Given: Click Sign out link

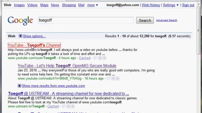Looking at the screenshot, I should pyautogui.click(x=188, y=5).
